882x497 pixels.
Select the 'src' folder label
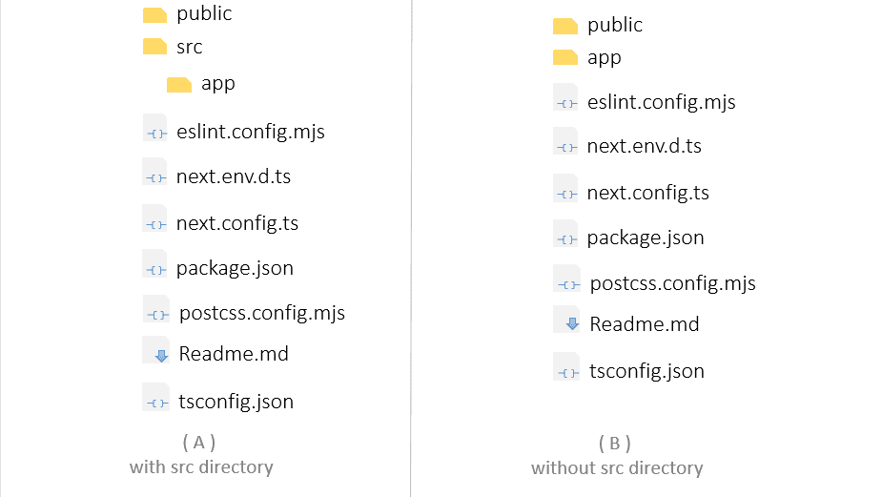tap(190, 48)
